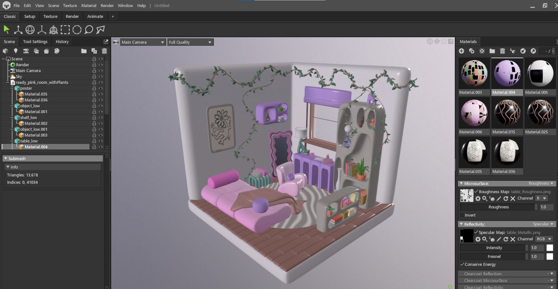Hide the poster object with eye icon

coord(101,88)
